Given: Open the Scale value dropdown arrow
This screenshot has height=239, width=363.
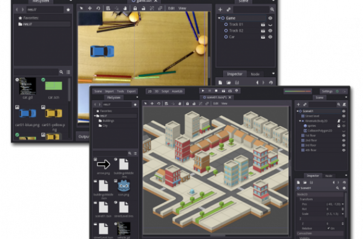Looking at the screenshot, I should point(342,214).
